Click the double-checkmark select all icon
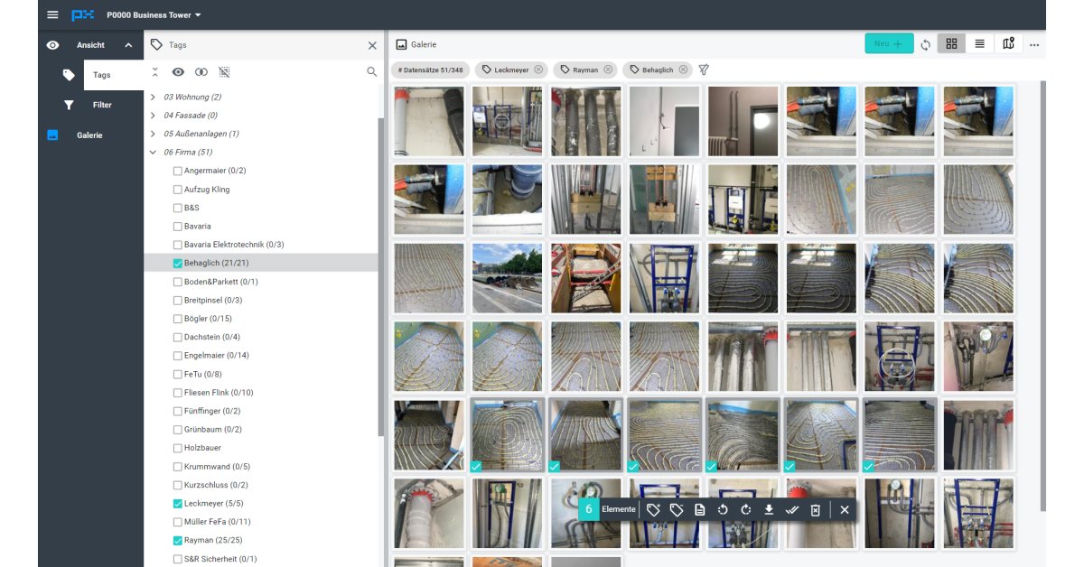This screenshot has width=1084, height=567. [792, 510]
